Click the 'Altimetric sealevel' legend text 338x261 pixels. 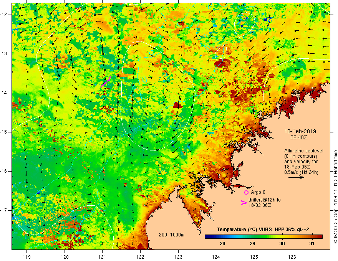(304, 151)
